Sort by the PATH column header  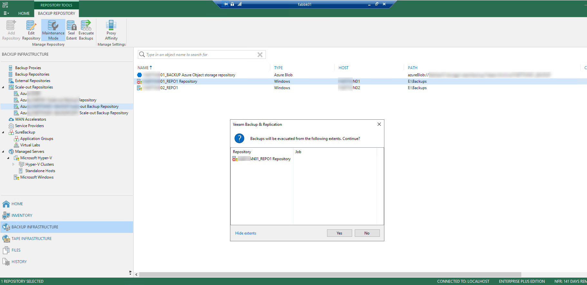(x=412, y=68)
